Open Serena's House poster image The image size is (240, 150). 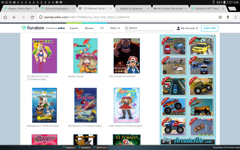coord(85,56)
